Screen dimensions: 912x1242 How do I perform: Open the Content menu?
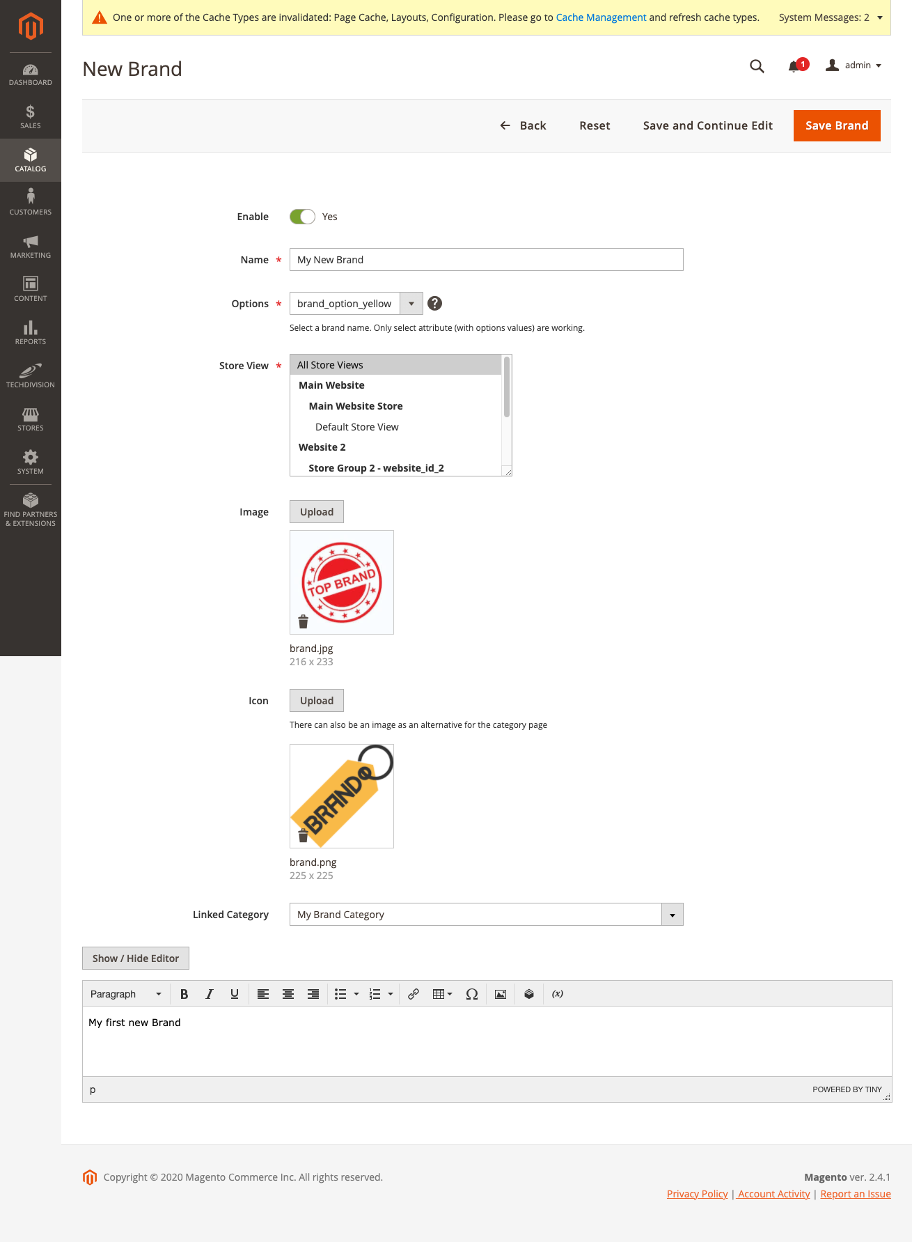coord(31,290)
